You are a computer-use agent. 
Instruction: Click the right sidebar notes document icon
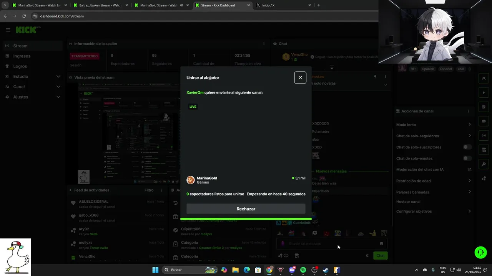pyautogui.click(x=484, y=107)
